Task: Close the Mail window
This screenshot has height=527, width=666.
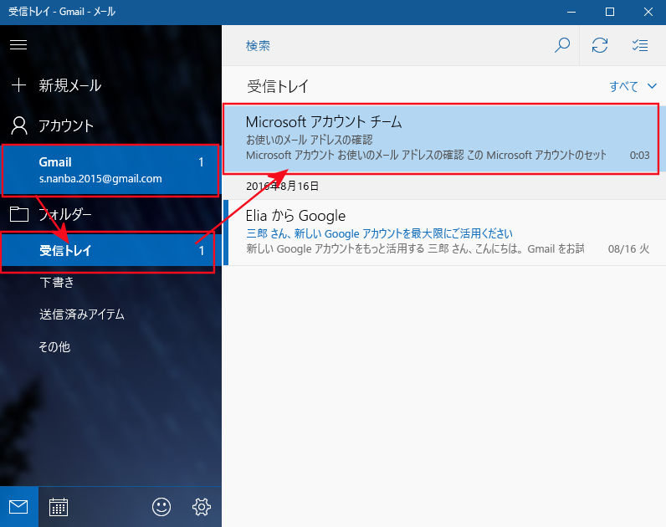Action: click(648, 12)
